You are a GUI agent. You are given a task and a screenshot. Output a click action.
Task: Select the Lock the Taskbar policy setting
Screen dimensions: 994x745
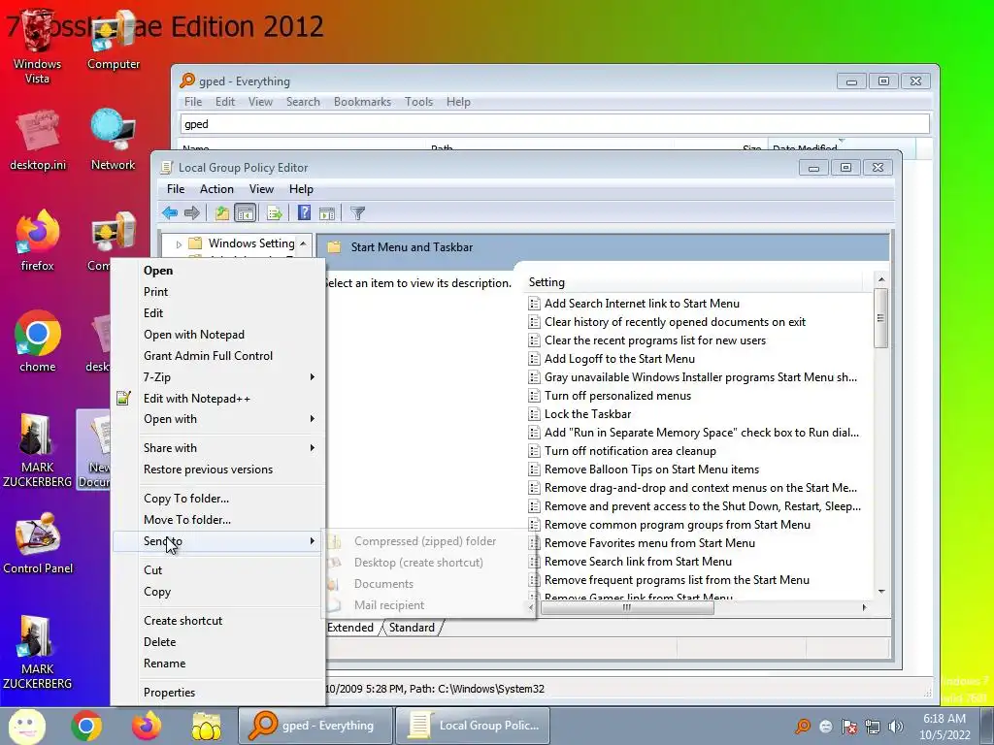(587, 414)
